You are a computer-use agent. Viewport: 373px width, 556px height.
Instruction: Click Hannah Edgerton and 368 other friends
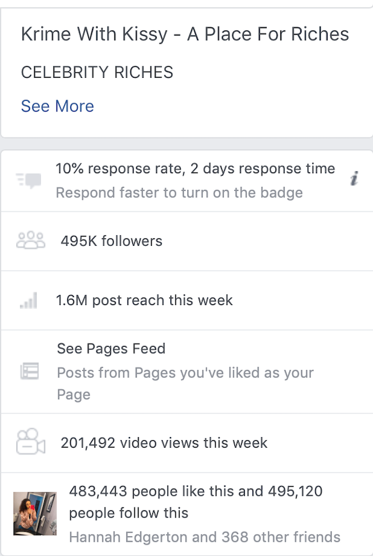point(205,537)
